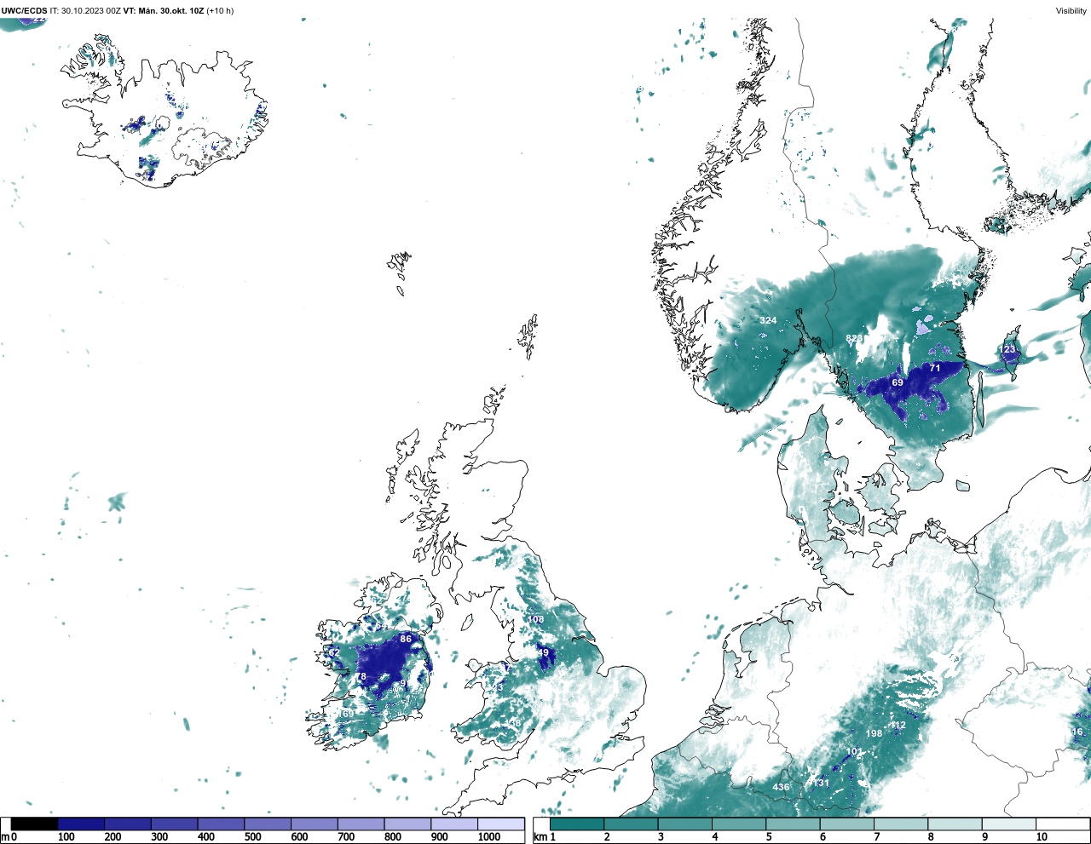This screenshot has height=844, width=1091.
Task: Pick the 8–9 km legend swatch
Action: click(955, 824)
